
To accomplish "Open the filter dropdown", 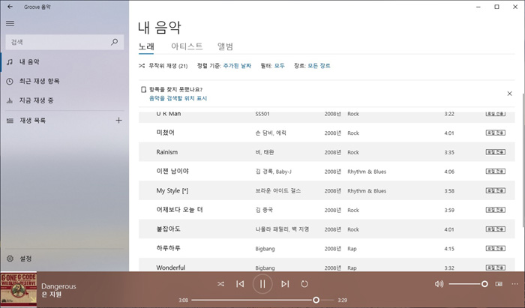I will click(280, 66).
